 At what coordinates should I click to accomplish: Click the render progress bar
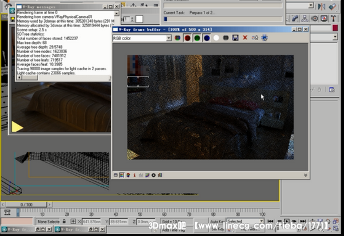click(223, 19)
